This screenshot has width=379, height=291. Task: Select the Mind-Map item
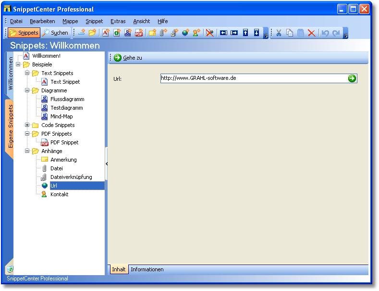click(x=61, y=116)
